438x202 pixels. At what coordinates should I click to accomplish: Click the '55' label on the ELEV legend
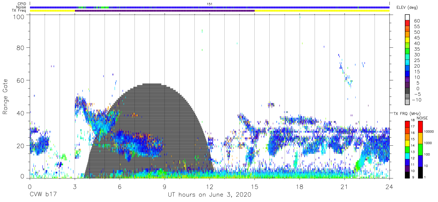(417, 27)
